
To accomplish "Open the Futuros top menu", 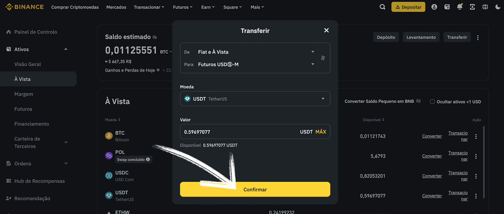I will click(183, 7).
